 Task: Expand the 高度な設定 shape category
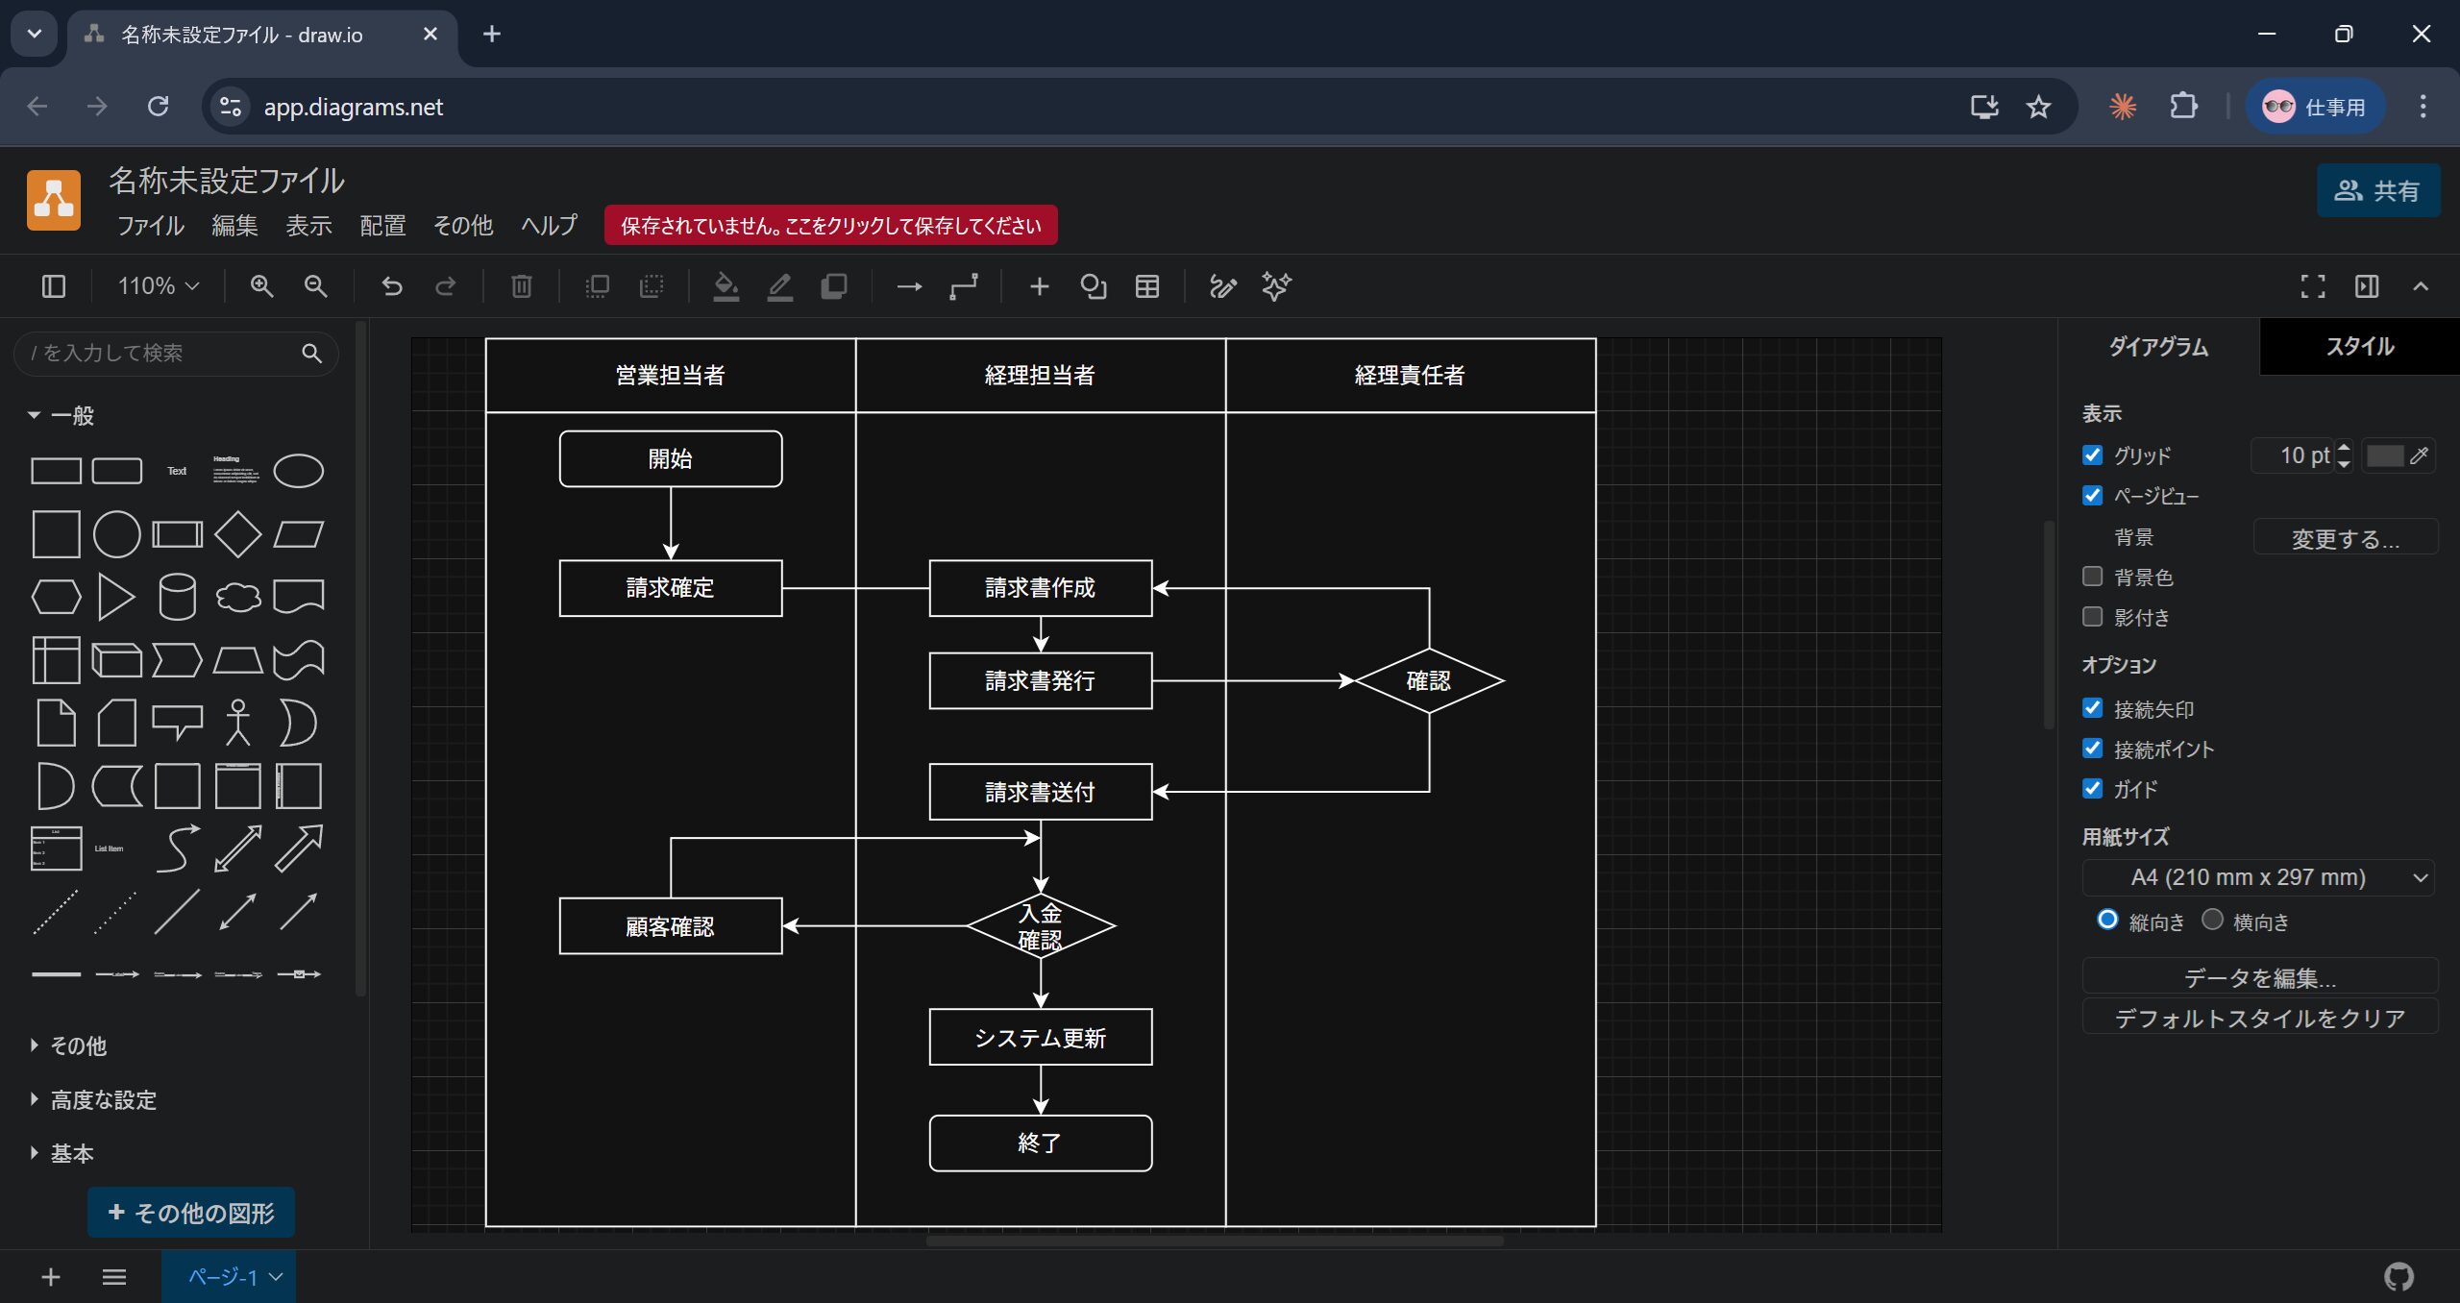(x=103, y=1099)
